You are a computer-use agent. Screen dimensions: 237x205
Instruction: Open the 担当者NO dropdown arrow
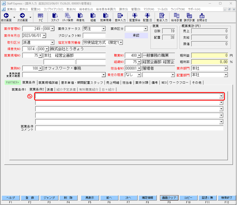tap(139, 68)
